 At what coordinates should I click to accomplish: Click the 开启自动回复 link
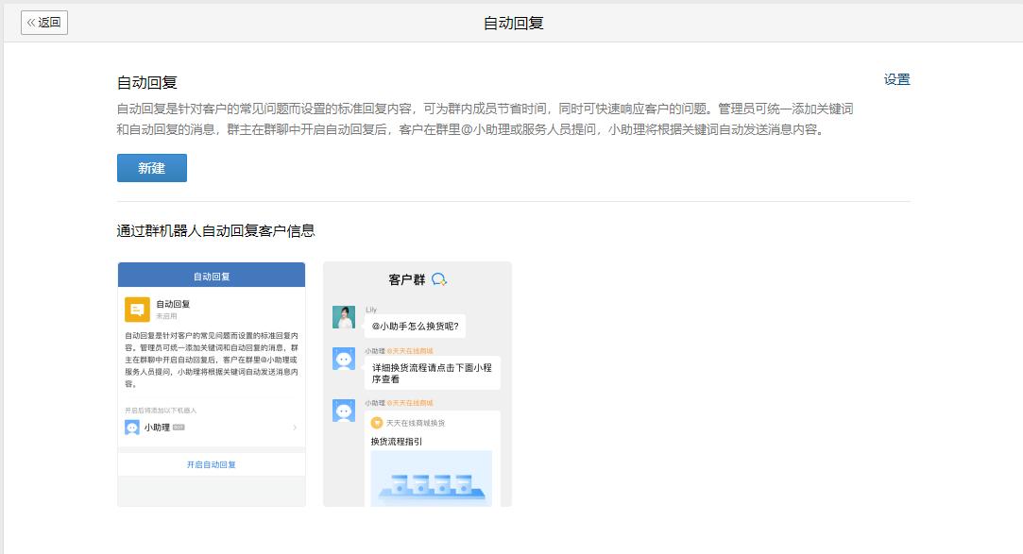click(211, 465)
